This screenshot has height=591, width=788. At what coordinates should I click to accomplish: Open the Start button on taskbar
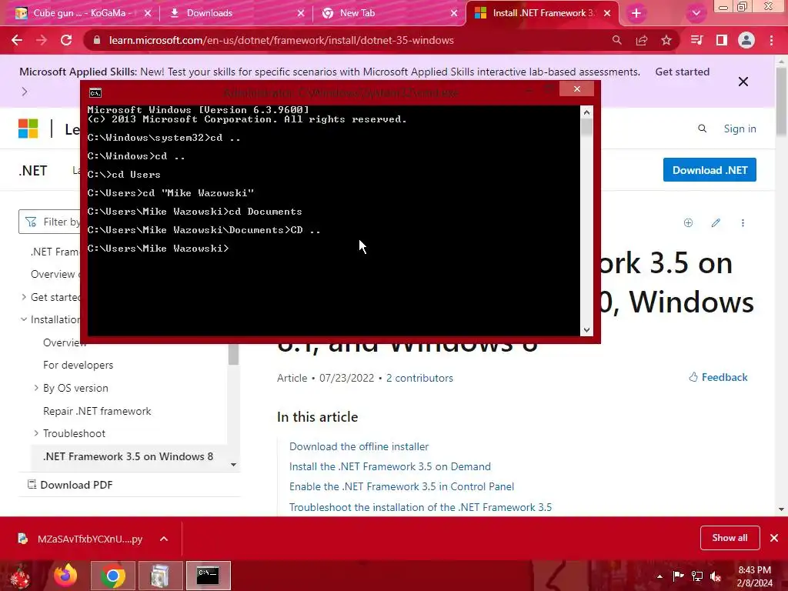click(x=19, y=576)
